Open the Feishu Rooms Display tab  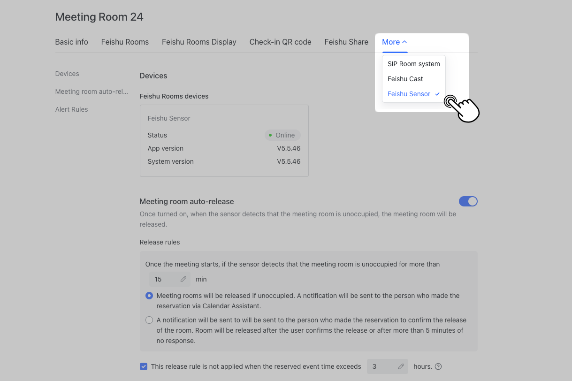pos(199,42)
